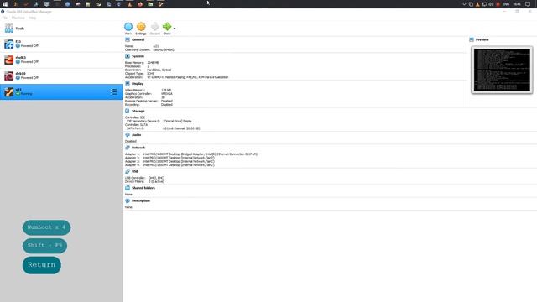This screenshot has height=302, width=537.
Task: Open the u21 machine tools hamburger menu
Action: (114, 91)
